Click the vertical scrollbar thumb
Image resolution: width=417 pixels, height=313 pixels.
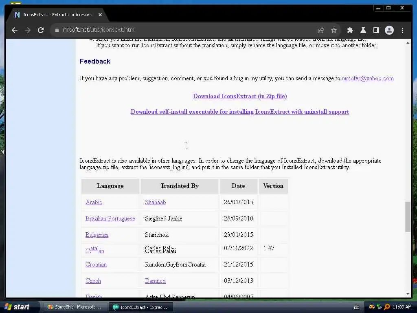coord(408,217)
